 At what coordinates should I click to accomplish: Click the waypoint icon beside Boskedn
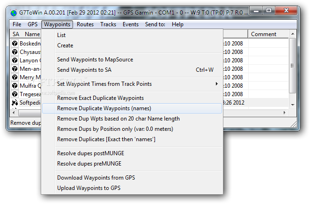click(x=15, y=43)
